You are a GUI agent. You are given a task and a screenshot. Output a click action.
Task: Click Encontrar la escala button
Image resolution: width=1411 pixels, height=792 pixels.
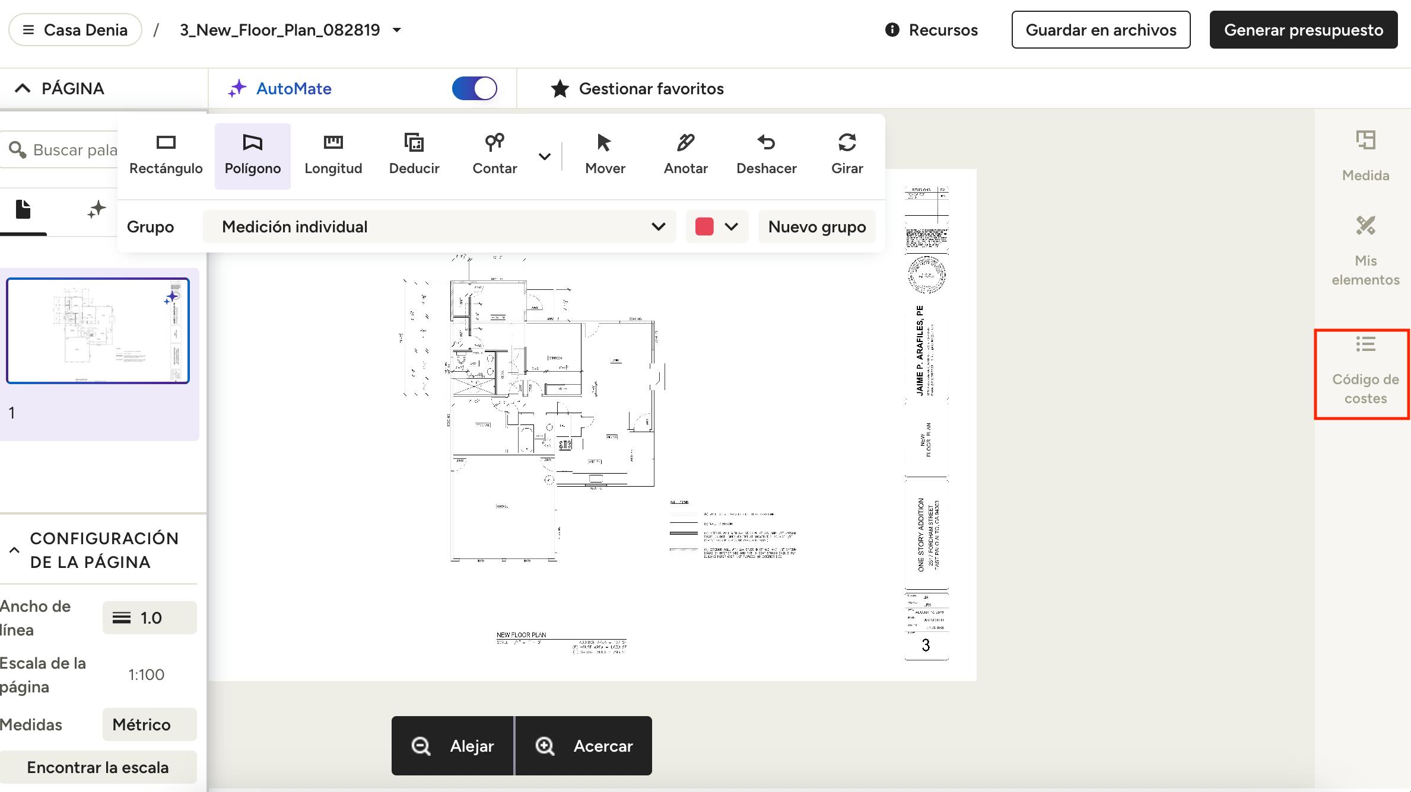tap(98, 767)
